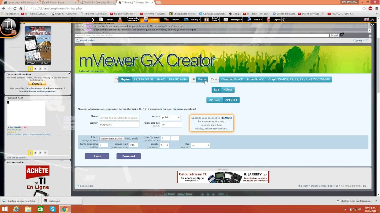Reload the page in Chrome
This screenshot has height=213, width=380.
[15, 8]
